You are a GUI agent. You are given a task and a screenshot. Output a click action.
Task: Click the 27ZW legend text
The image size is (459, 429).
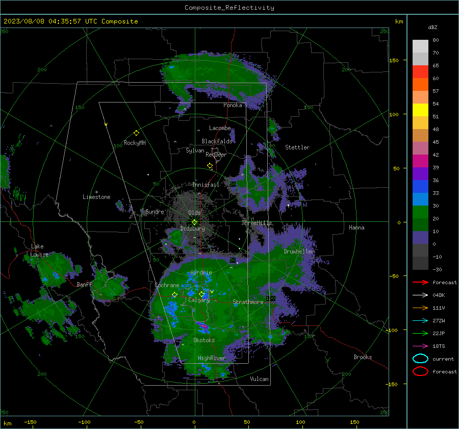tap(439, 321)
